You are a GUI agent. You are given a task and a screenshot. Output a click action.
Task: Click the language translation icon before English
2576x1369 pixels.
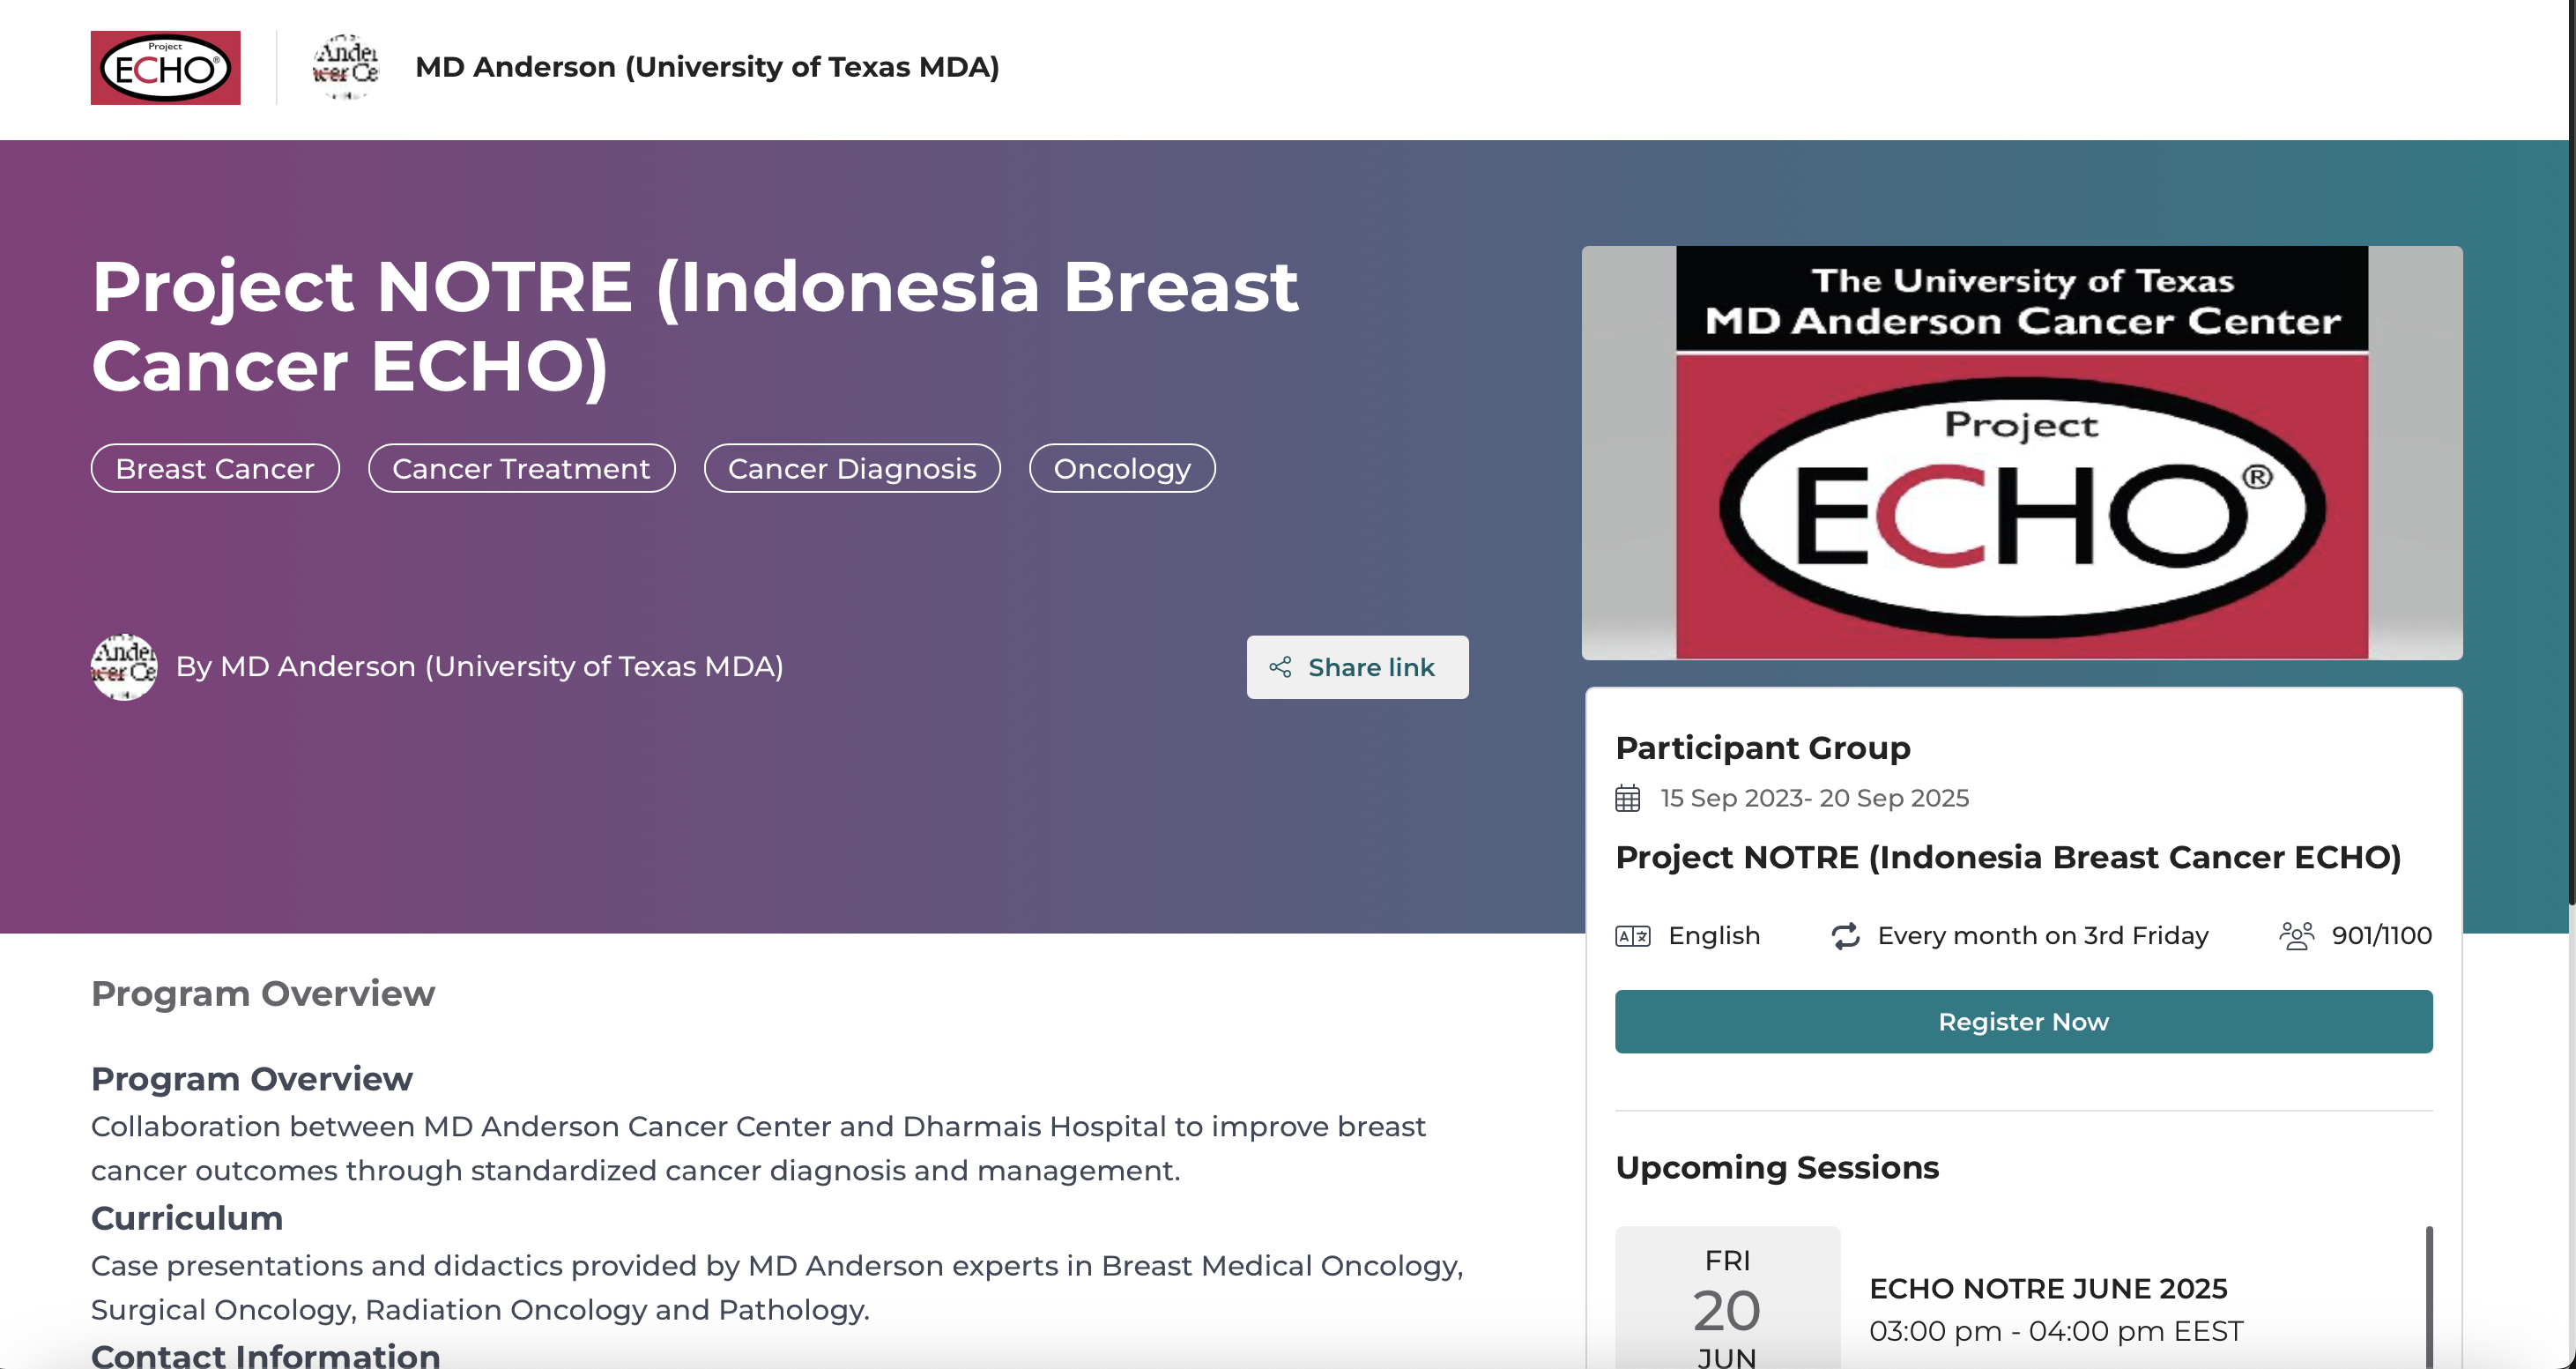click(x=1633, y=935)
